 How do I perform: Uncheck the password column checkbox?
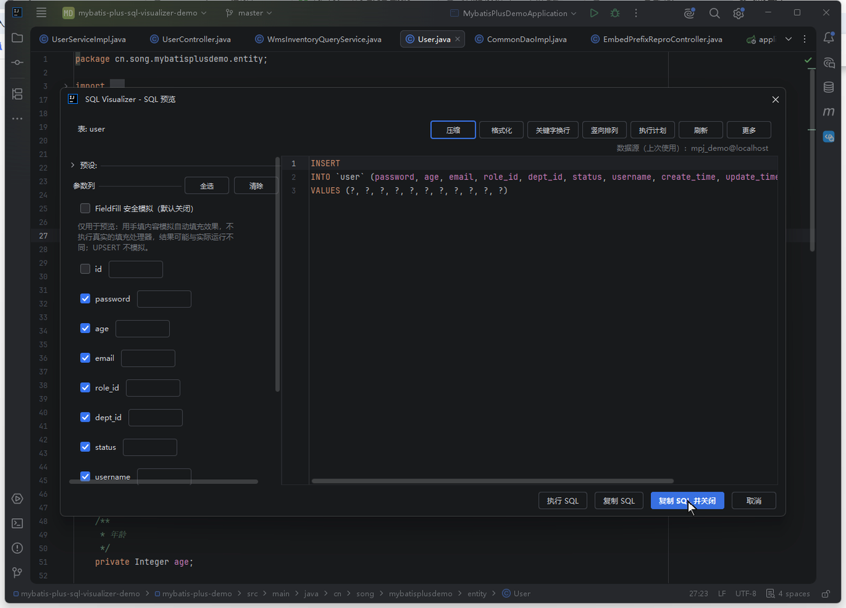pyautogui.click(x=85, y=299)
